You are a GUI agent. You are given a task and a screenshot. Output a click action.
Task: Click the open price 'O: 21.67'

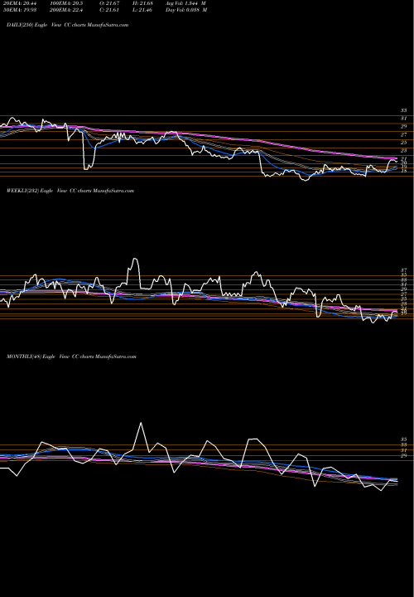(109, 3)
